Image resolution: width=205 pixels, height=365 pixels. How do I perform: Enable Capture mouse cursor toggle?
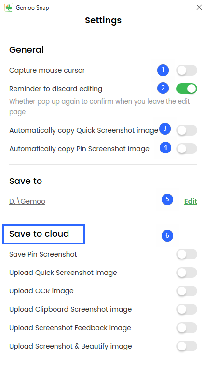[187, 70]
